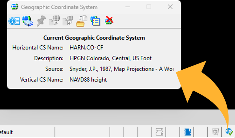Screen dimensions: 235x138
Task: Click the Current Geographic Coordinate System heading
Action: (94, 38)
